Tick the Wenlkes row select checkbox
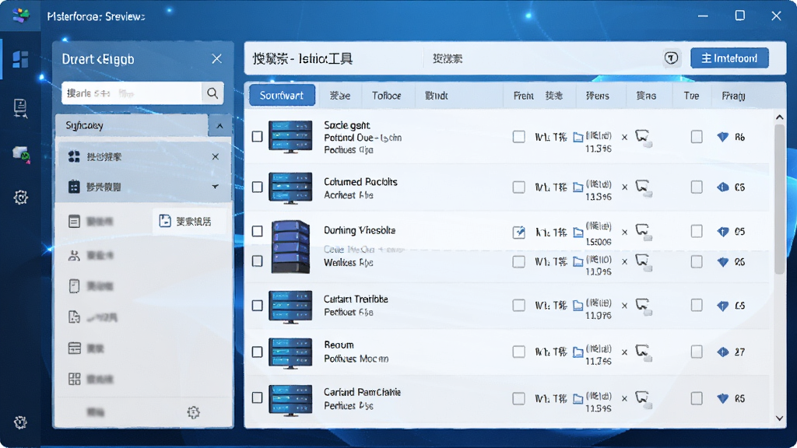 (x=257, y=261)
